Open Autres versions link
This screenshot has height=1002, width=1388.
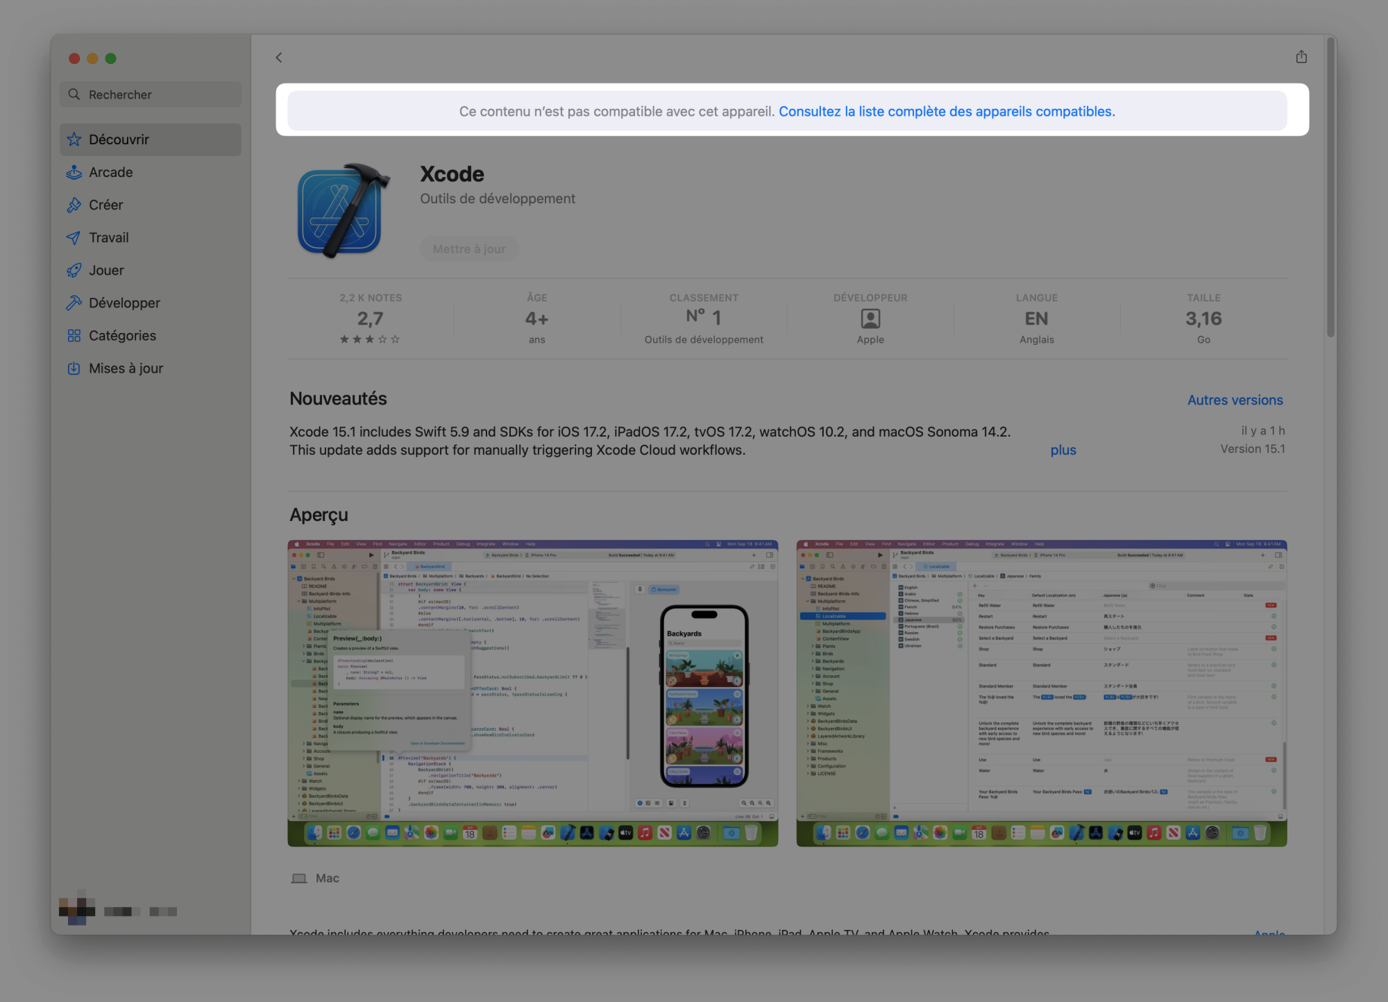pos(1235,400)
